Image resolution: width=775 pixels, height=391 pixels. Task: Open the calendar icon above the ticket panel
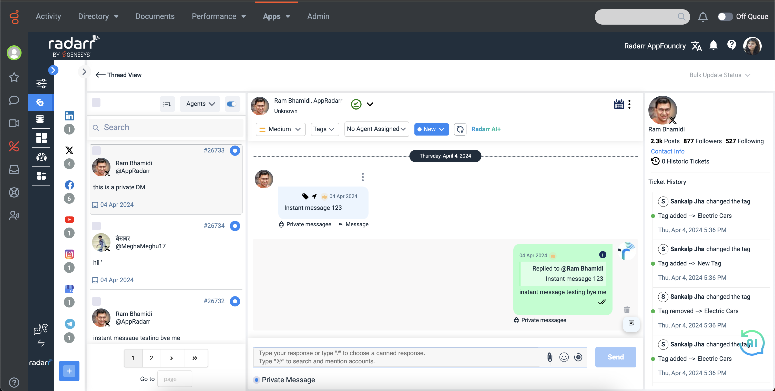click(619, 104)
